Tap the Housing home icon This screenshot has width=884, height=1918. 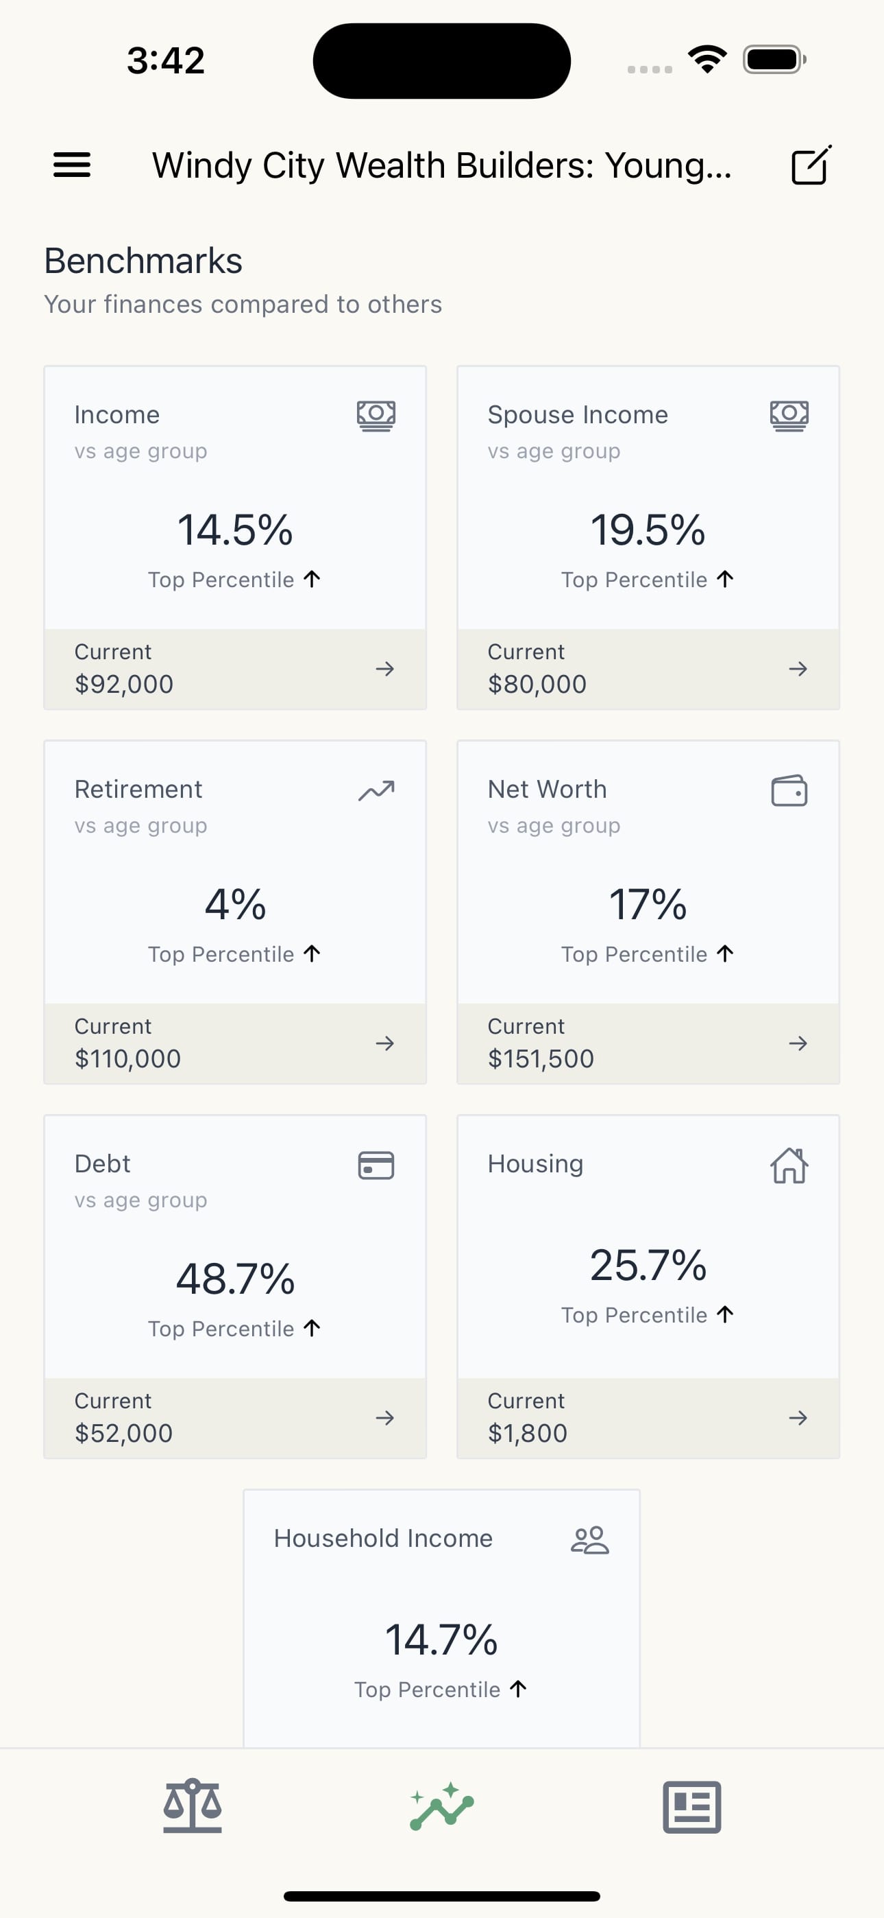(789, 1165)
